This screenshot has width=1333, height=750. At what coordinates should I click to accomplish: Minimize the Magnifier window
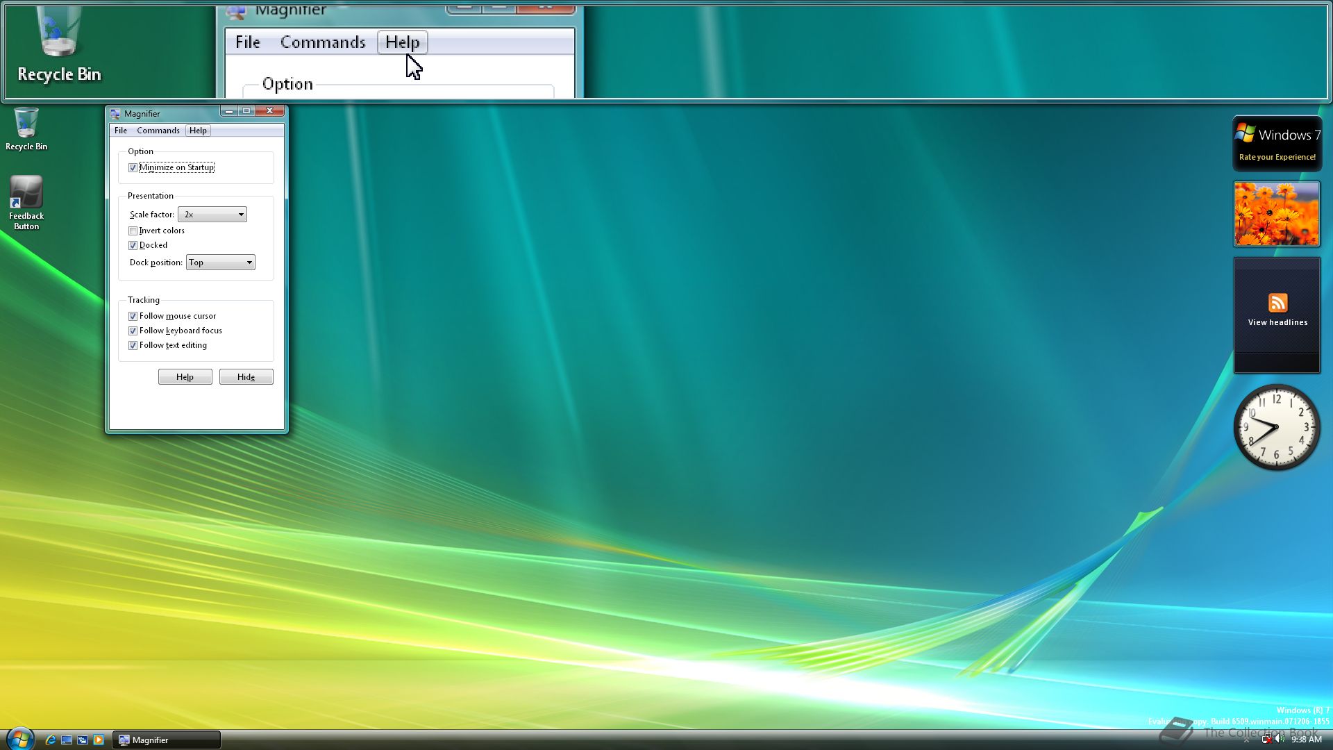pyautogui.click(x=229, y=111)
